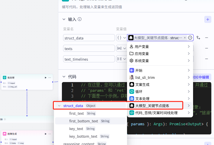
Task: Click the 文本处理 icon
Action: [x=131, y=99]
